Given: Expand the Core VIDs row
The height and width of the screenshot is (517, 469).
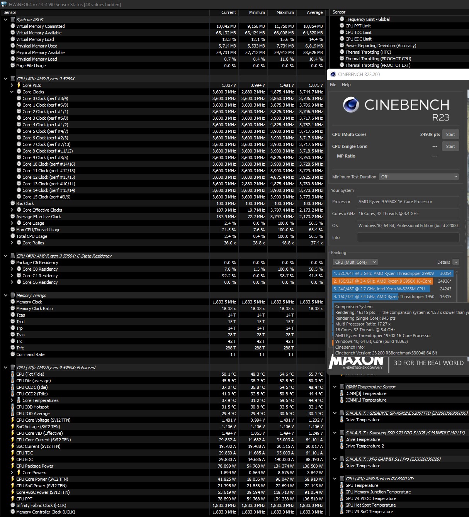Looking at the screenshot, I should 12,85.
